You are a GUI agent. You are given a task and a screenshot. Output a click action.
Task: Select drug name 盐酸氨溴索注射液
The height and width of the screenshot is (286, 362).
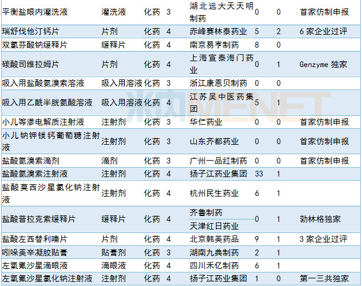pyautogui.click(x=35, y=174)
